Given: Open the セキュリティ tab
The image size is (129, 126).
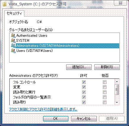Looking at the screenshot, I should pyautogui.click(x=14, y=14).
